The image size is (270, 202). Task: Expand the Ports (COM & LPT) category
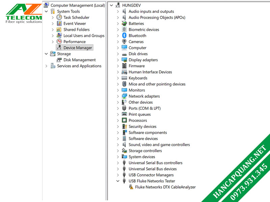tap(118, 108)
